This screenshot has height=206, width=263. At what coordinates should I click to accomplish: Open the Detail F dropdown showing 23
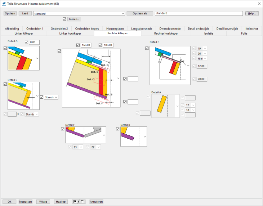[x=81, y=147]
